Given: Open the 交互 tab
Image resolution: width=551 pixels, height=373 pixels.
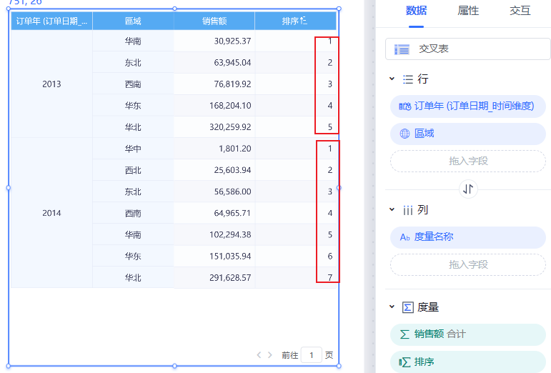Looking at the screenshot, I should coord(520,11).
